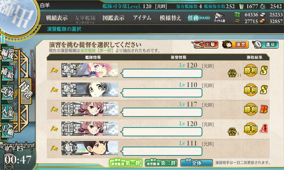Open 模様替え furniture menu
284x170 pixels.
pyautogui.click(x=170, y=18)
